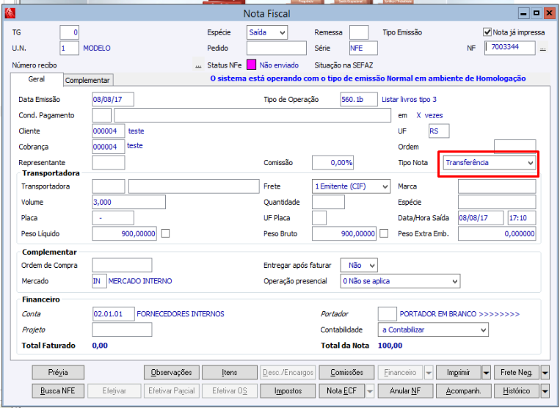Click the Tipo de Operação field '560.1b'

359,100
